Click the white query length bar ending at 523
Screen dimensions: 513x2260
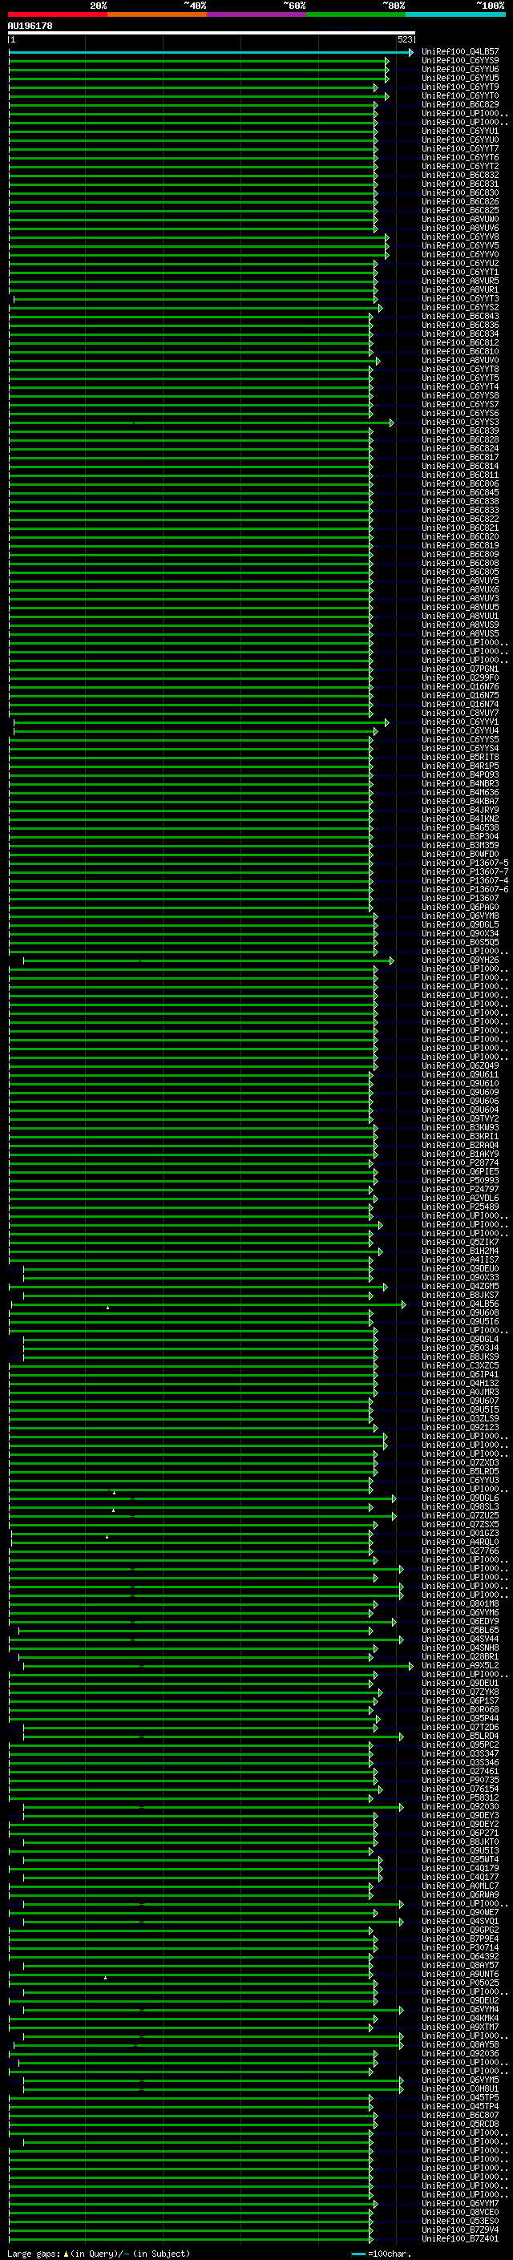pos(212,32)
